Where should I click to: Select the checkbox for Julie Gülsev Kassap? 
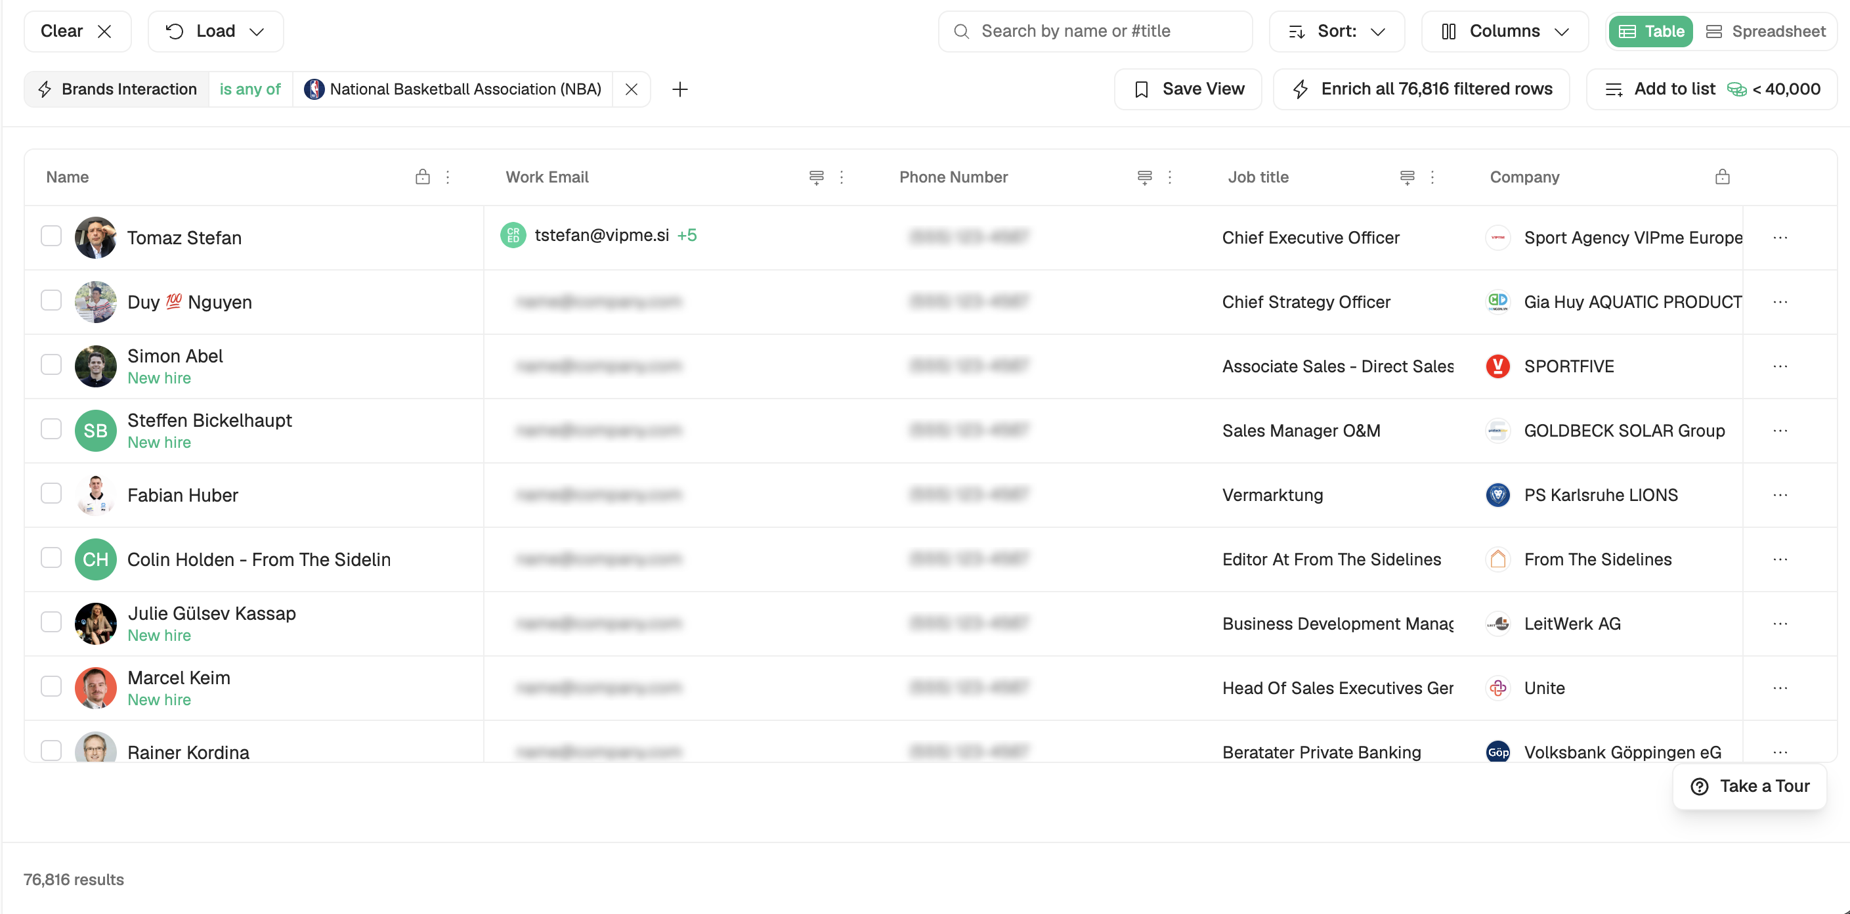tap(51, 622)
